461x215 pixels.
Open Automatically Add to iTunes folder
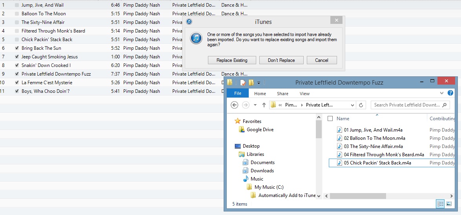[x=287, y=195]
